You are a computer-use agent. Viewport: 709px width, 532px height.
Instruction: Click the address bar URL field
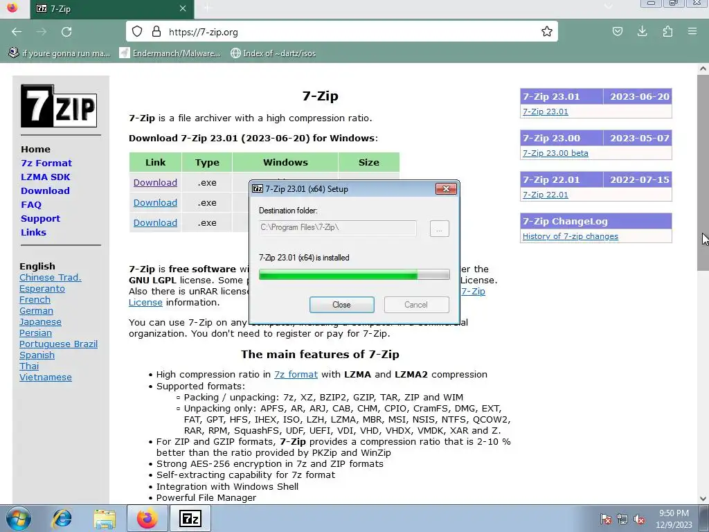point(341,32)
